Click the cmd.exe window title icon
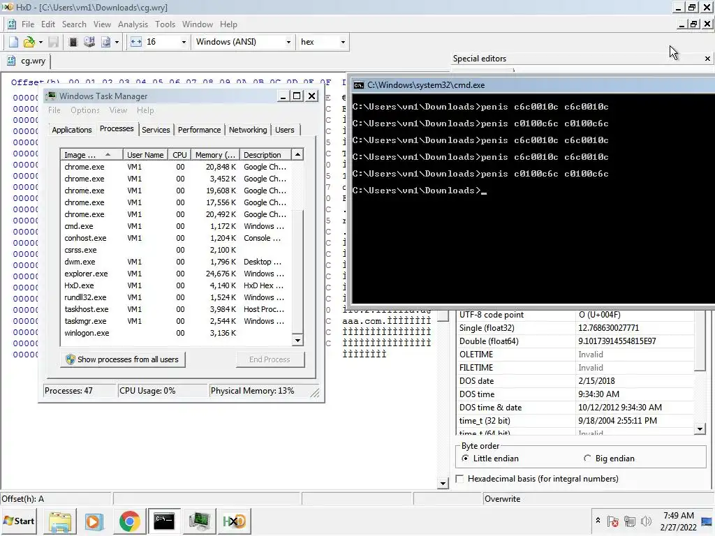This screenshot has height=536, width=715. click(x=359, y=85)
